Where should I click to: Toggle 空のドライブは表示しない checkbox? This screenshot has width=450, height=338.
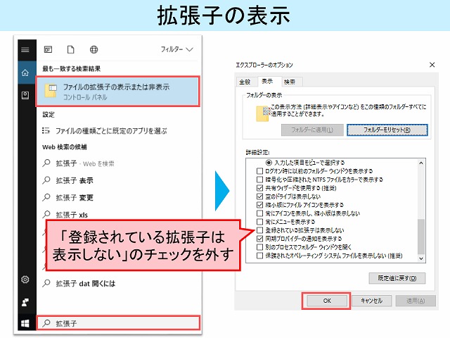point(259,196)
